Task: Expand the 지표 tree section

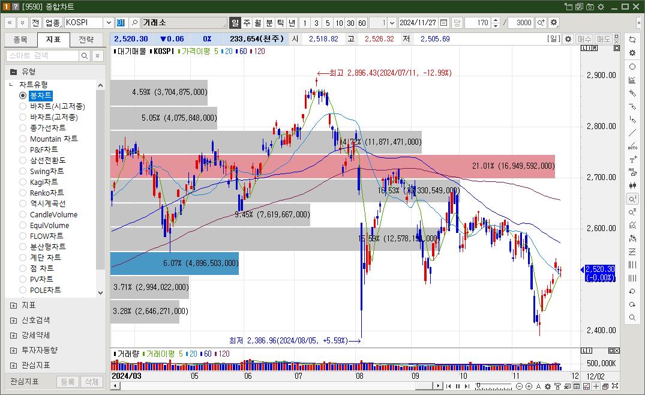Action: [x=13, y=306]
